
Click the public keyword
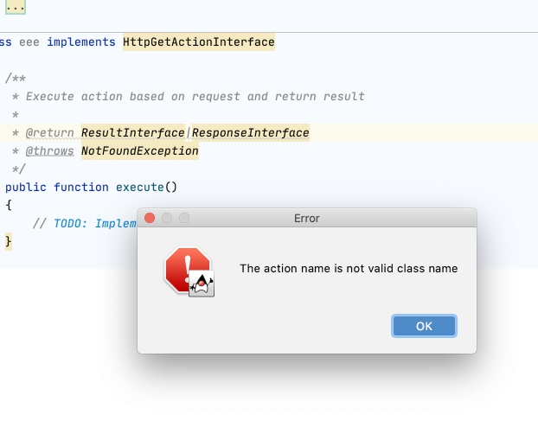[26, 188]
